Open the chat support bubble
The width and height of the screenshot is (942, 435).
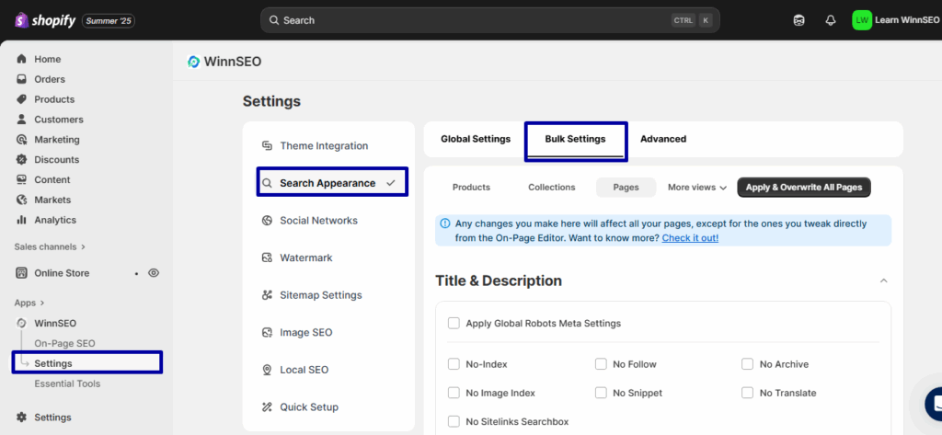pyautogui.click(x=934, y=403)
